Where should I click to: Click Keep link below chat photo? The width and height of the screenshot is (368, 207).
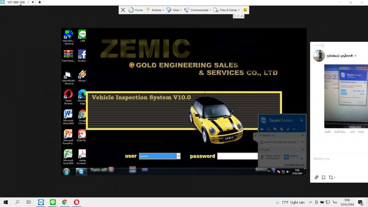coord(361,132)
